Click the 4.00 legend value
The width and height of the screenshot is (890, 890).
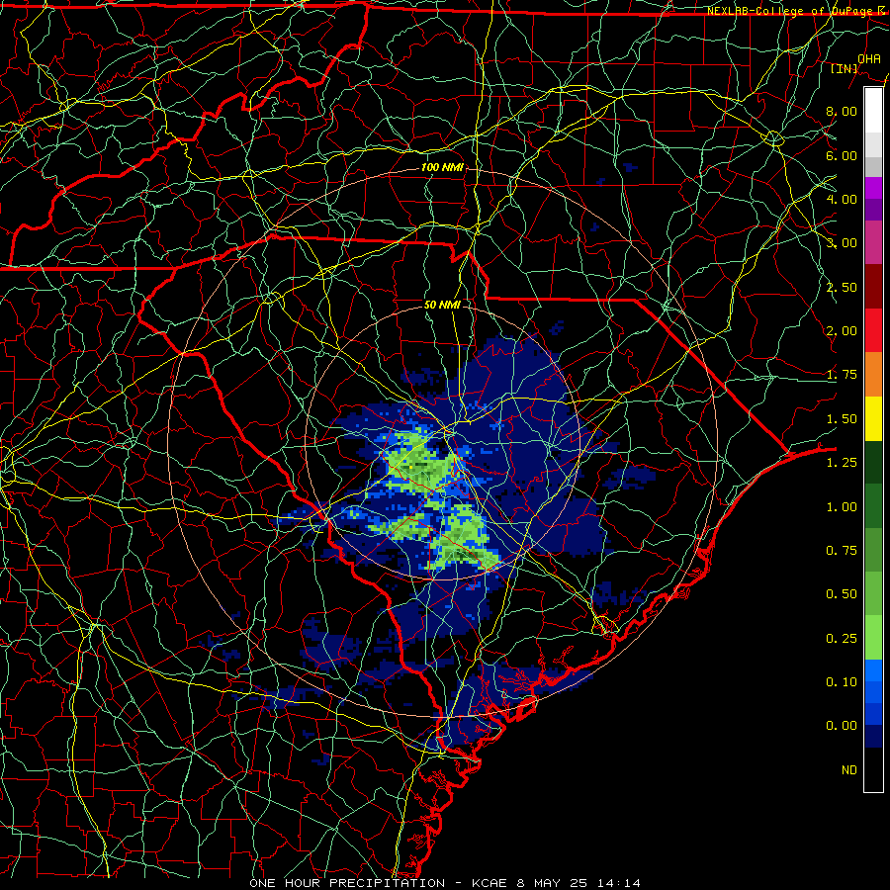842,199
